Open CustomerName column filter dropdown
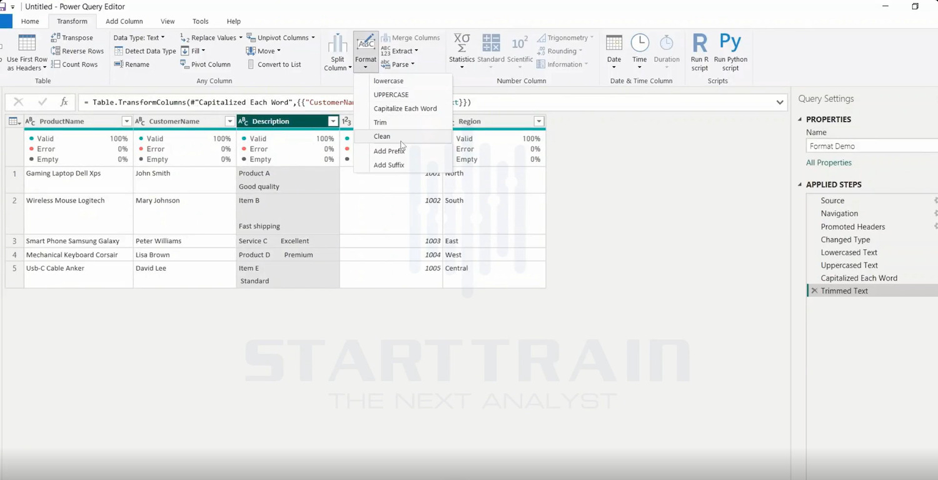This screenshot has width=938, height=480. tap(229, 121)
